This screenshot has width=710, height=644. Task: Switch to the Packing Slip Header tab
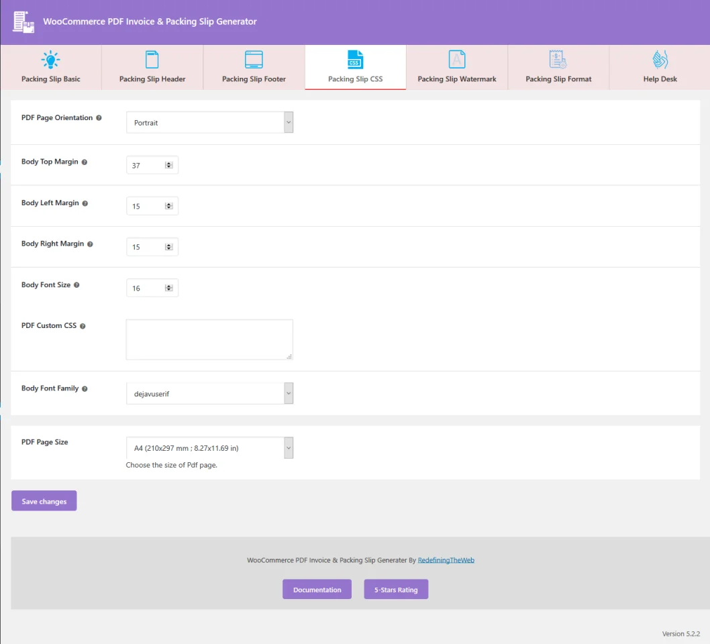click(x=152, y=68)
